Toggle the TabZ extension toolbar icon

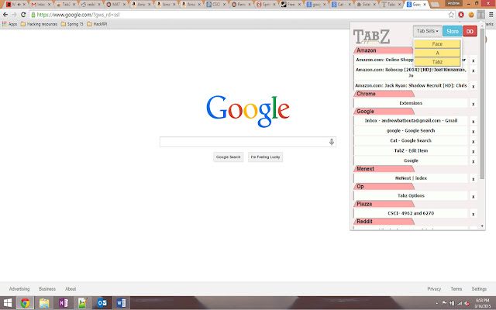480,15
